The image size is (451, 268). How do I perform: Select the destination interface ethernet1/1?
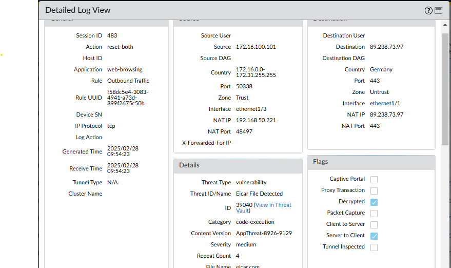(x=385, y=103)
